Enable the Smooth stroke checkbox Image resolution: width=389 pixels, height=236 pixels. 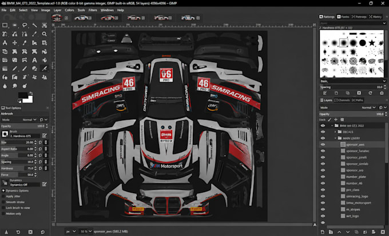pyautogui.click(x=3, y=202)
